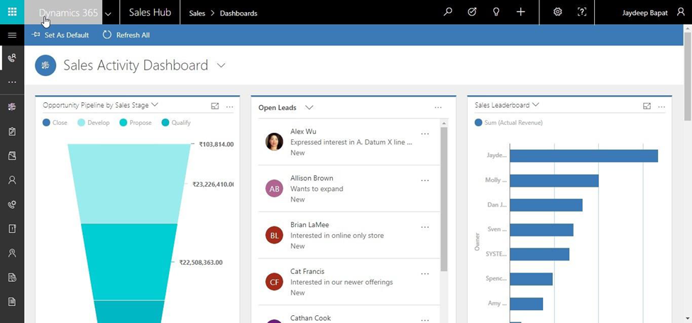The width and height of the screenshot is (692, 323).
Task: Click the help question mark icon
Action: tap(582, 12)
